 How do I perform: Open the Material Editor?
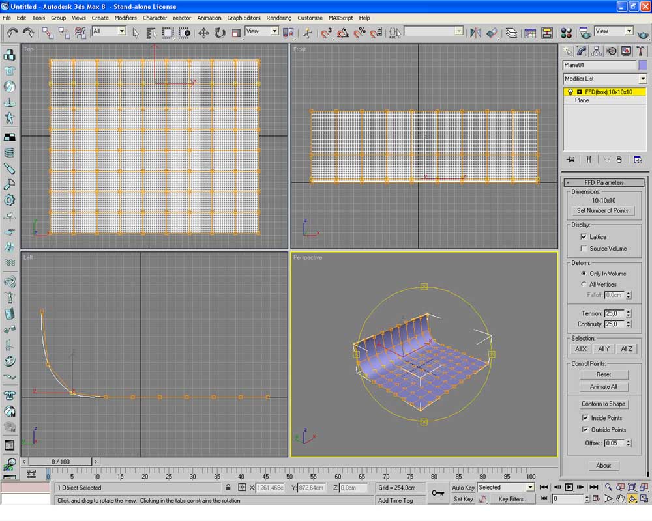tap(566, 33)
